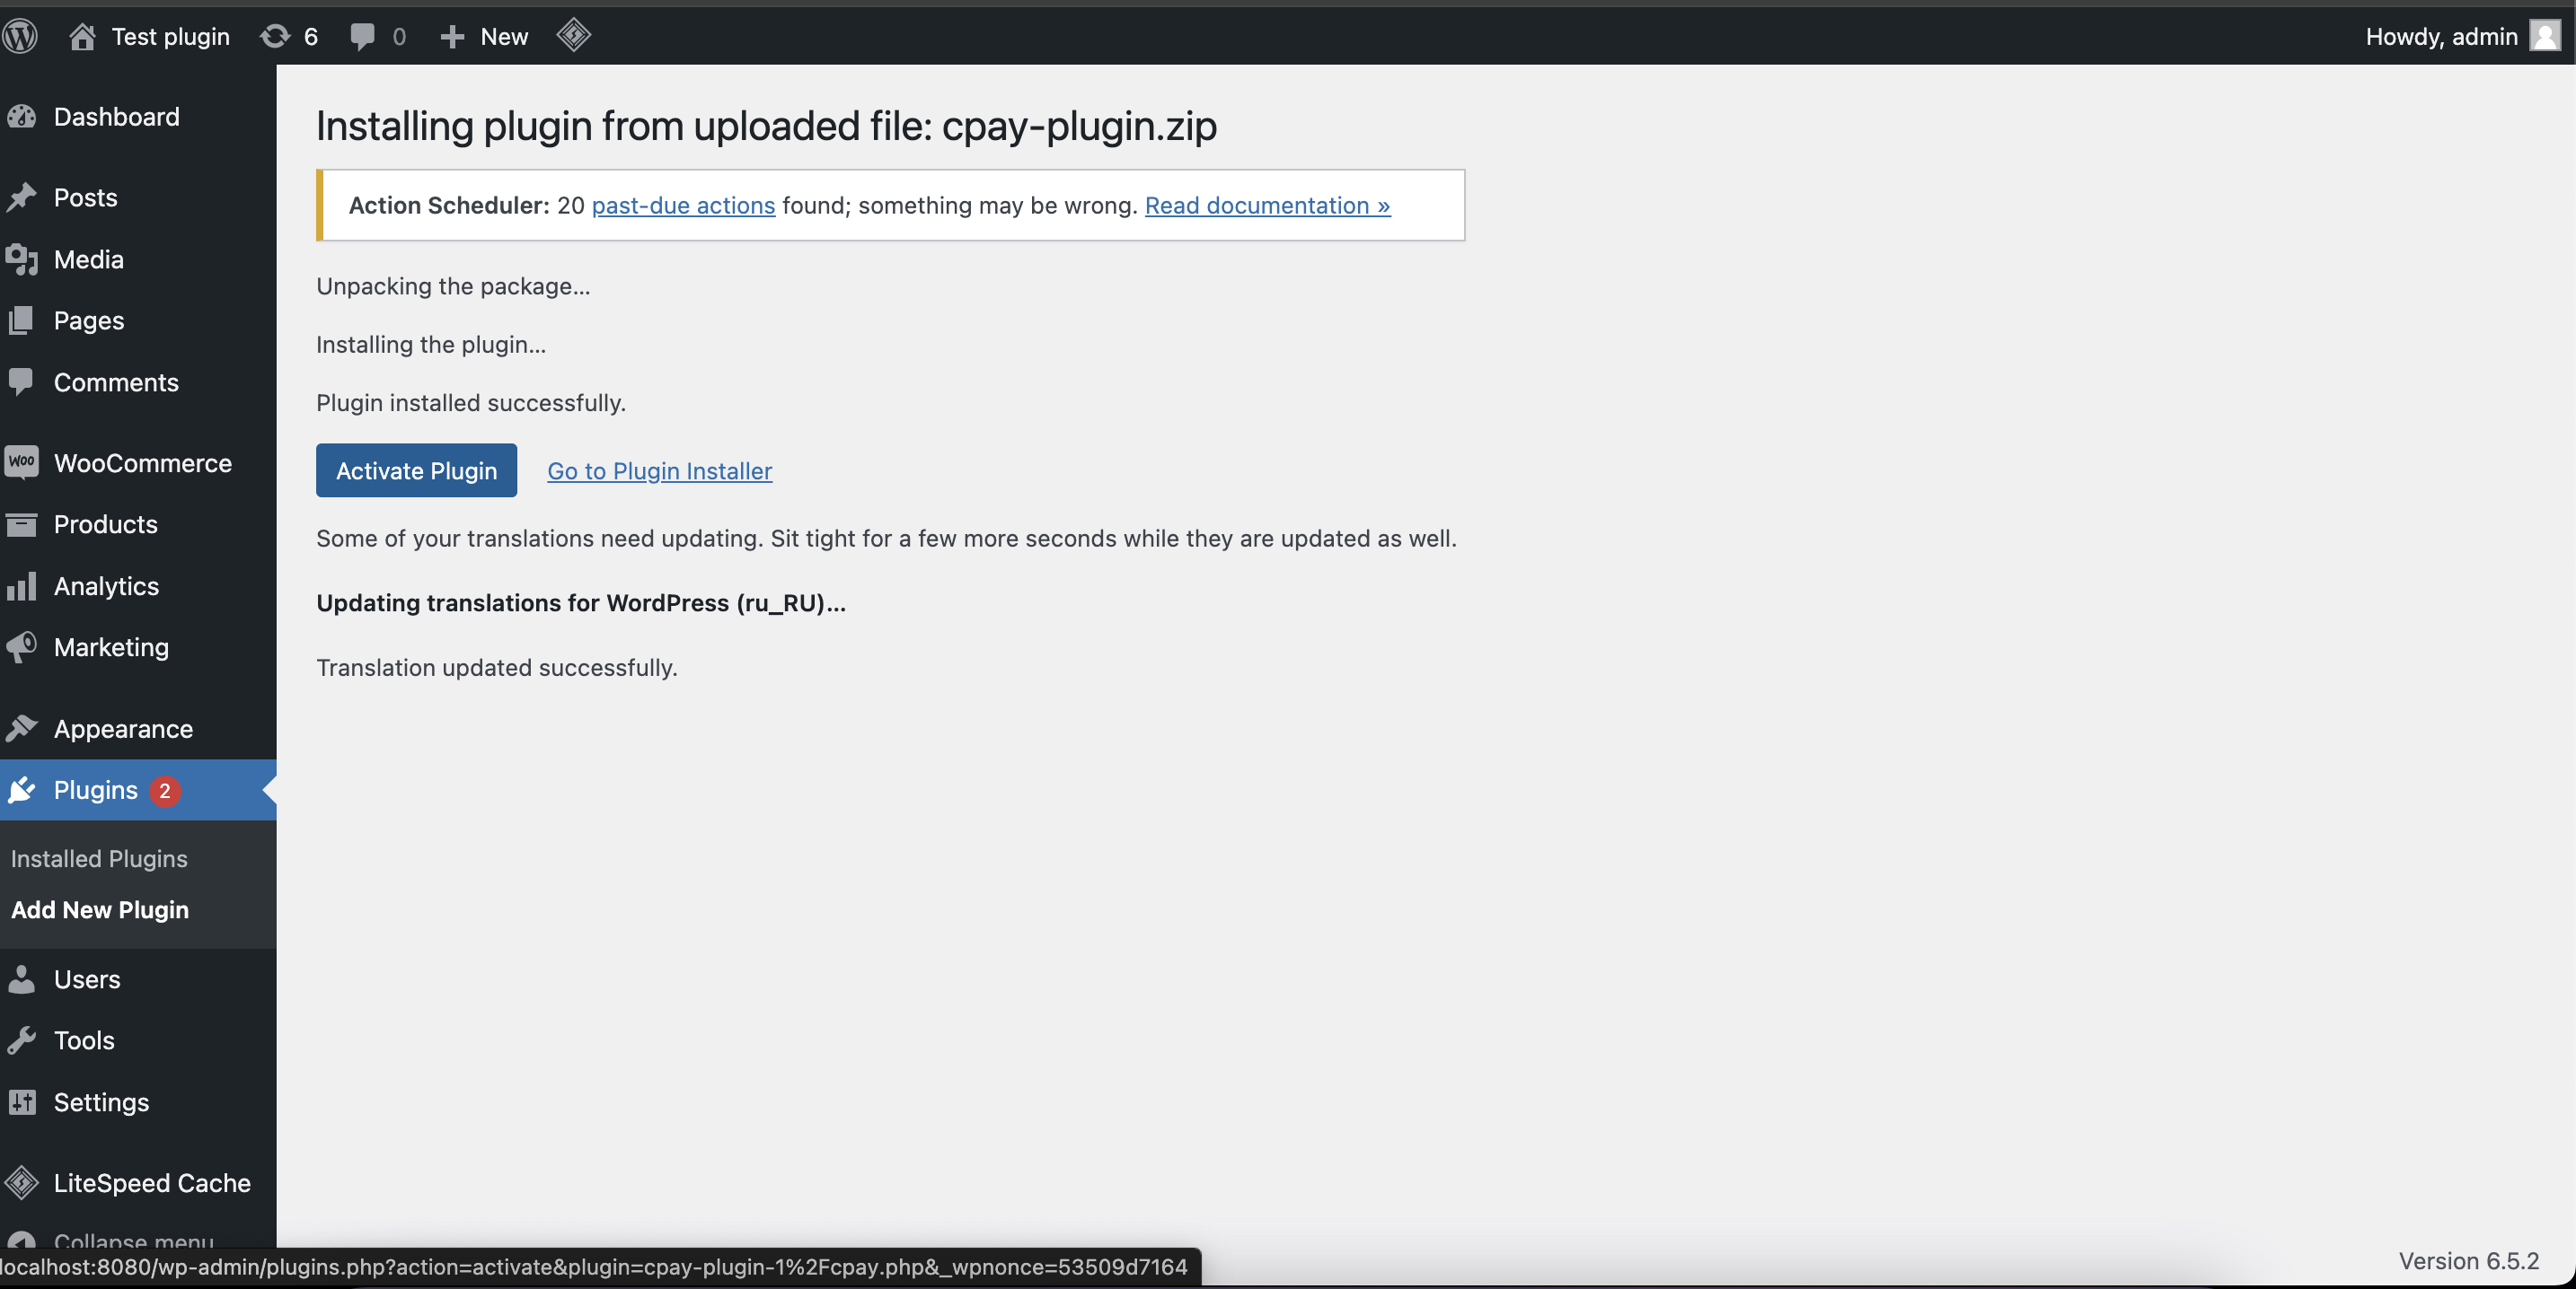Click the comments bubble icon in the toolbar
The width and height of the screenshot is (2576, 1289).
click(363, 36)
